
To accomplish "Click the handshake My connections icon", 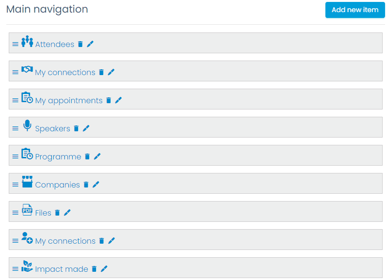I will [27, 69].
